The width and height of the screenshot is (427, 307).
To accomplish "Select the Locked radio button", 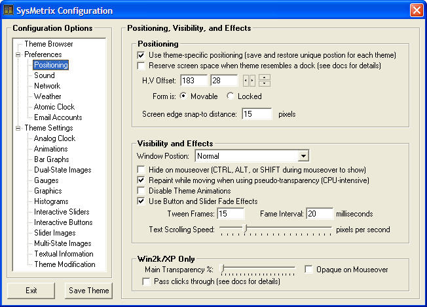I will click(x=231, y=96).
